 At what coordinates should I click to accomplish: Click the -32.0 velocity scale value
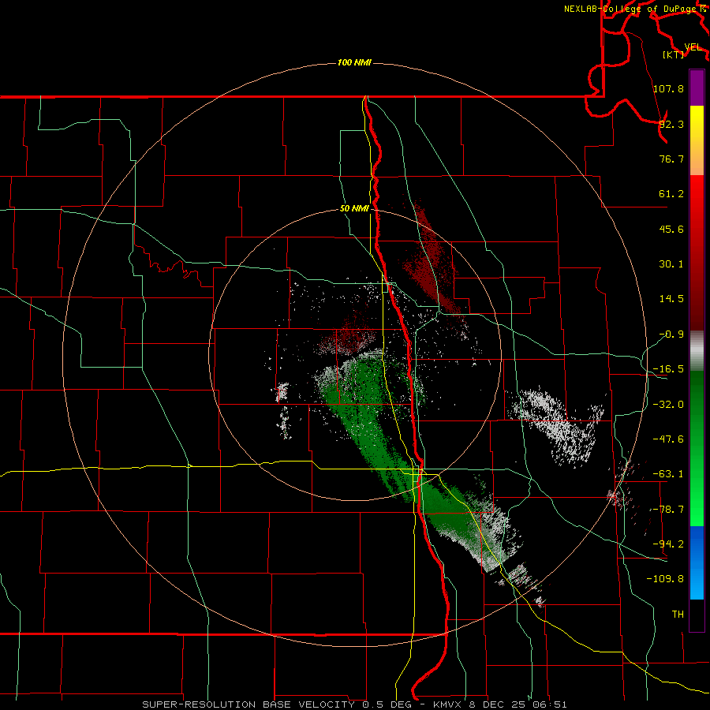tap(668, 405)
